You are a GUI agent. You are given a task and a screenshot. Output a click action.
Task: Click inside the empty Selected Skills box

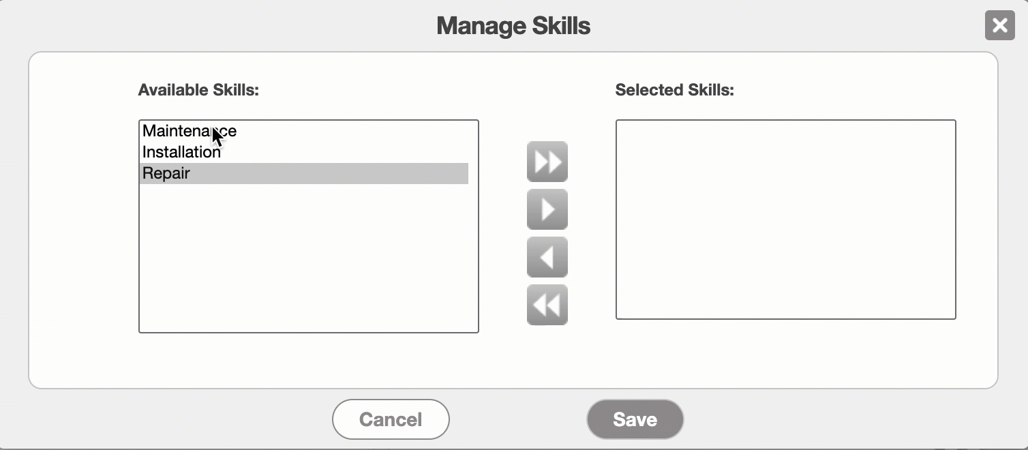click(x=785, y=219)
